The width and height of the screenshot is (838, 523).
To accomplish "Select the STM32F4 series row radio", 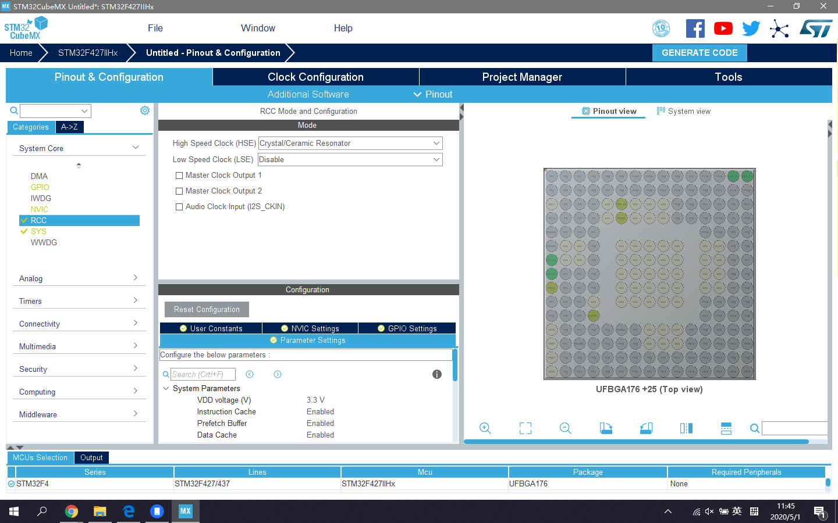I will (11, 483).
